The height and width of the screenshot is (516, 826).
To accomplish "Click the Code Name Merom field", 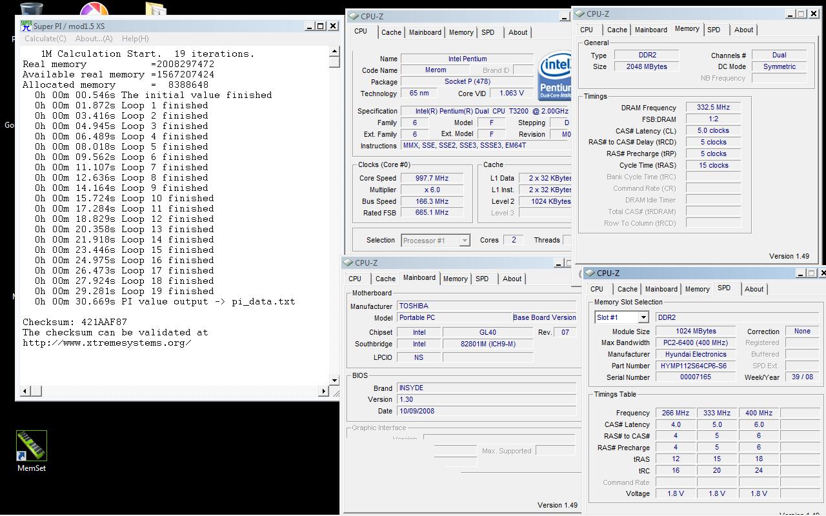I will (436, 70).
